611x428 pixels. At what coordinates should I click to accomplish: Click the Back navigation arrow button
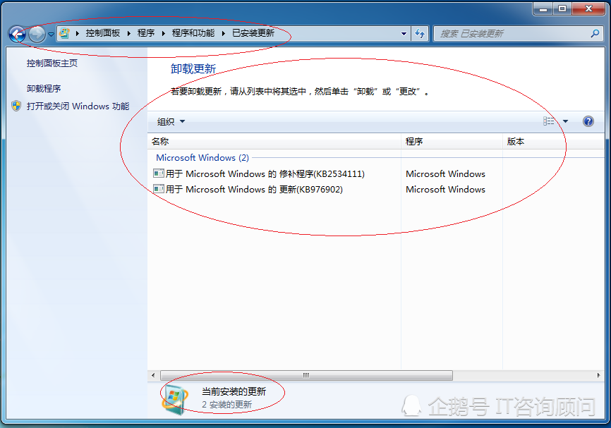(x=17, y=35)
